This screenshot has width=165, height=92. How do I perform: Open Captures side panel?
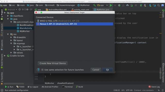pyautogui.click(x=2, y=45)
